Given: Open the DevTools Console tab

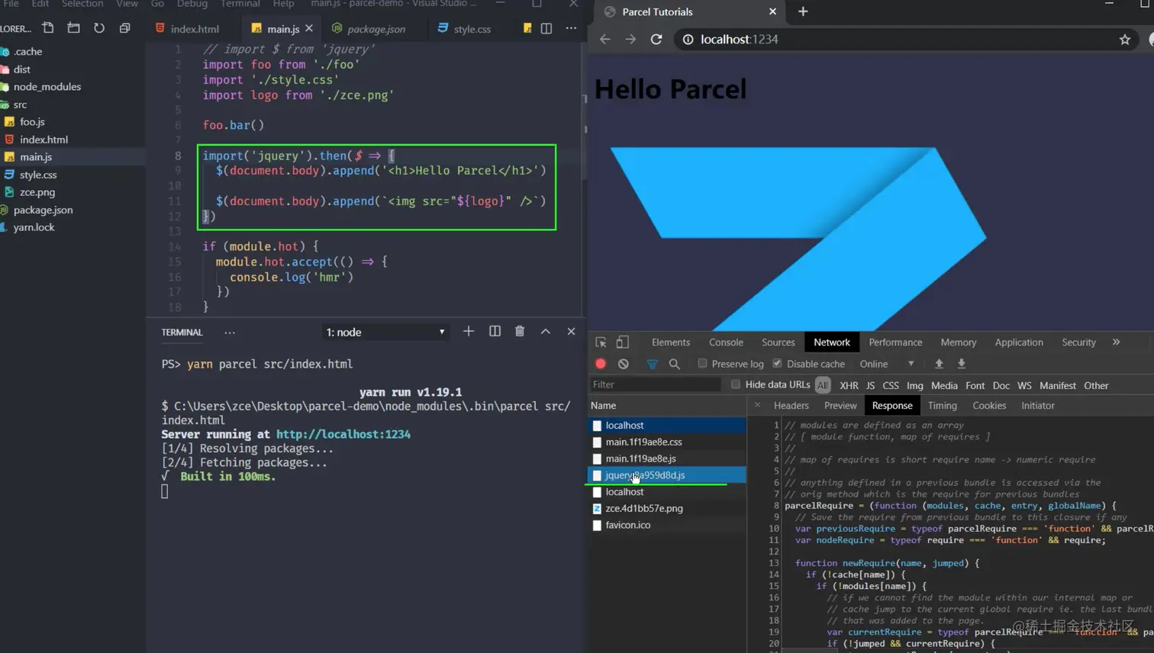Looking at the screenshot, I should [726, 343].
